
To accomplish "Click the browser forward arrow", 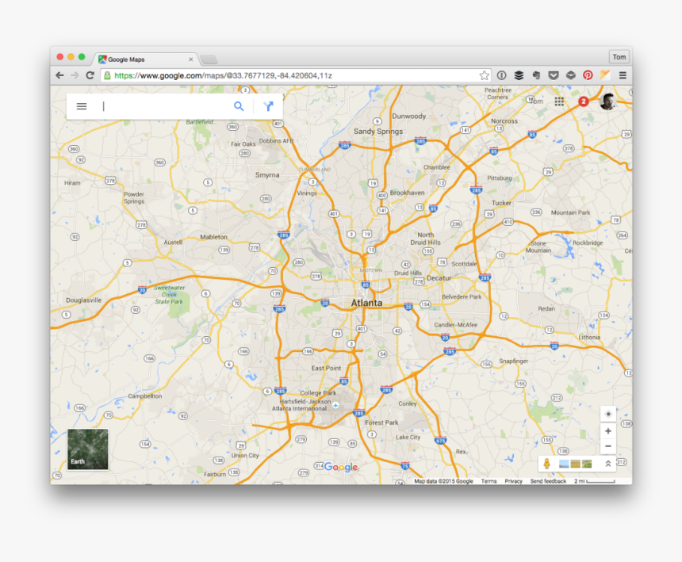I will 75,75.
